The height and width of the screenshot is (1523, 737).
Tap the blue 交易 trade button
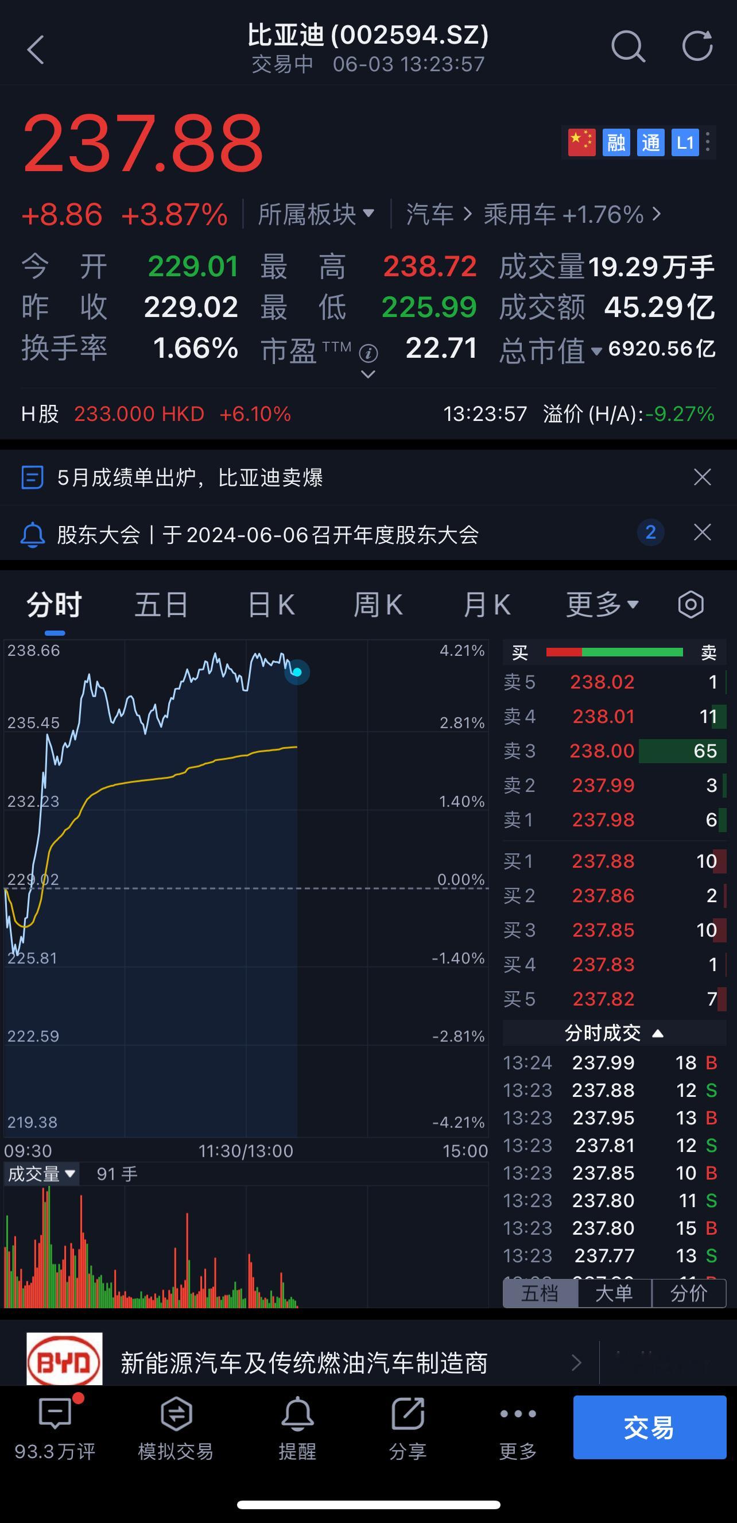click(650, 1427)
